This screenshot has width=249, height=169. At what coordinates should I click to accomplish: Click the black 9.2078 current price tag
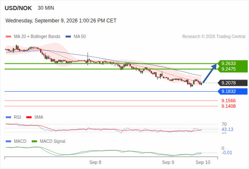(233, 83)
